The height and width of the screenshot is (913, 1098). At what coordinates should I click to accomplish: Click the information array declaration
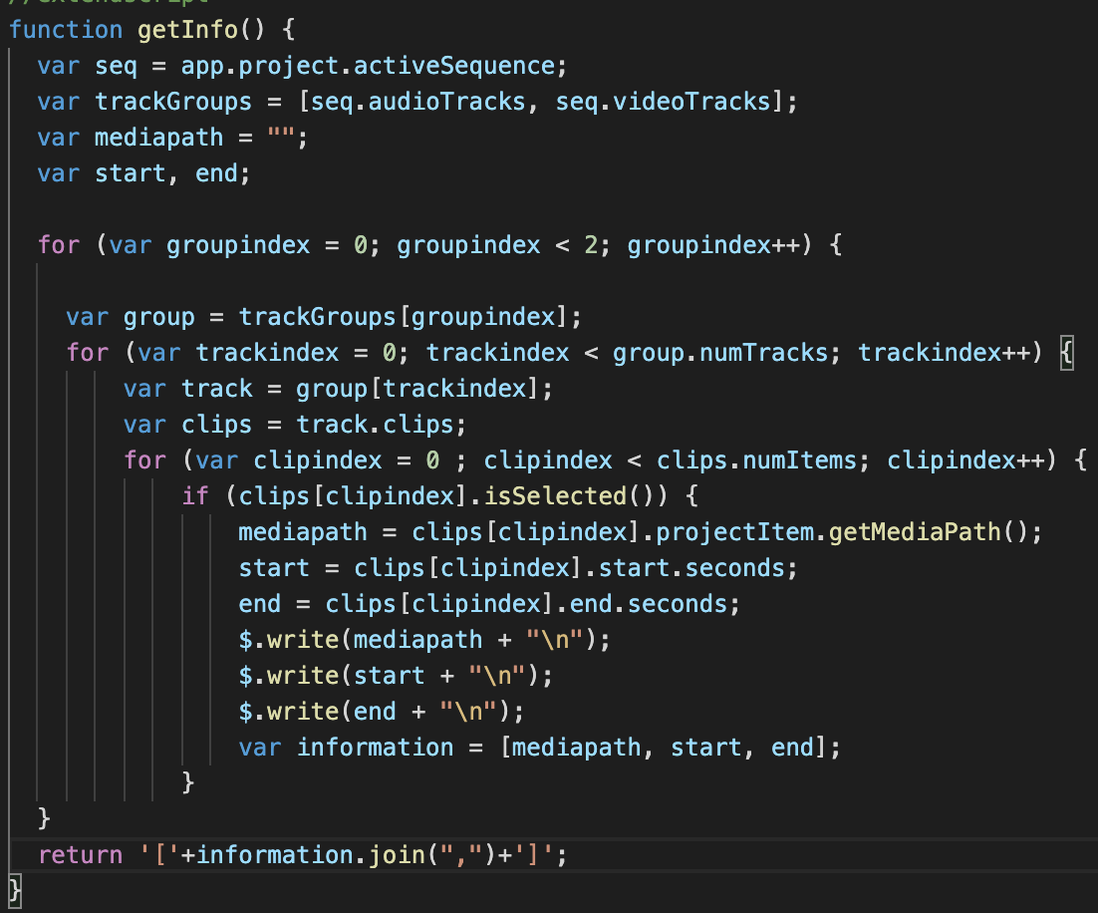pos(376,747)
